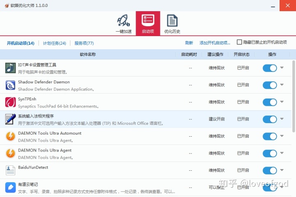Click the vertical scrollbar thumb
The image size is (296, 197).
pos(294,96)
